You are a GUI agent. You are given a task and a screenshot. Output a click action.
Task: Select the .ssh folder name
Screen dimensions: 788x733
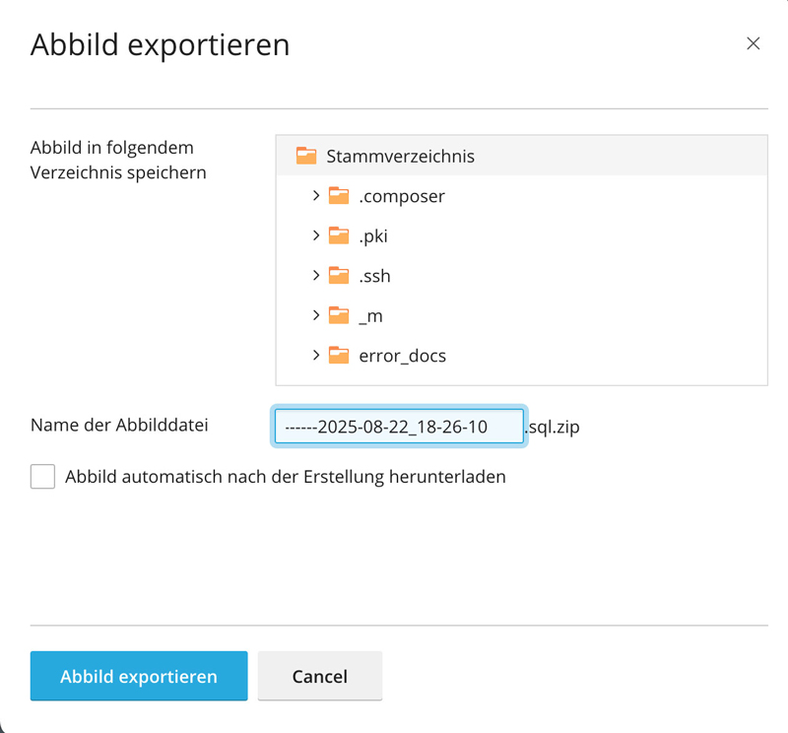(374, 276)
